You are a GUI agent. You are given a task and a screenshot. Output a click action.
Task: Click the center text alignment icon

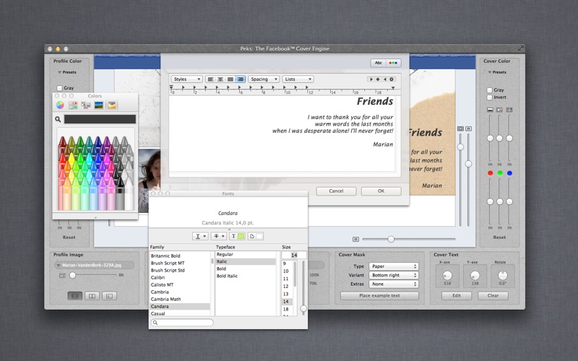click(x=220, y=79)
